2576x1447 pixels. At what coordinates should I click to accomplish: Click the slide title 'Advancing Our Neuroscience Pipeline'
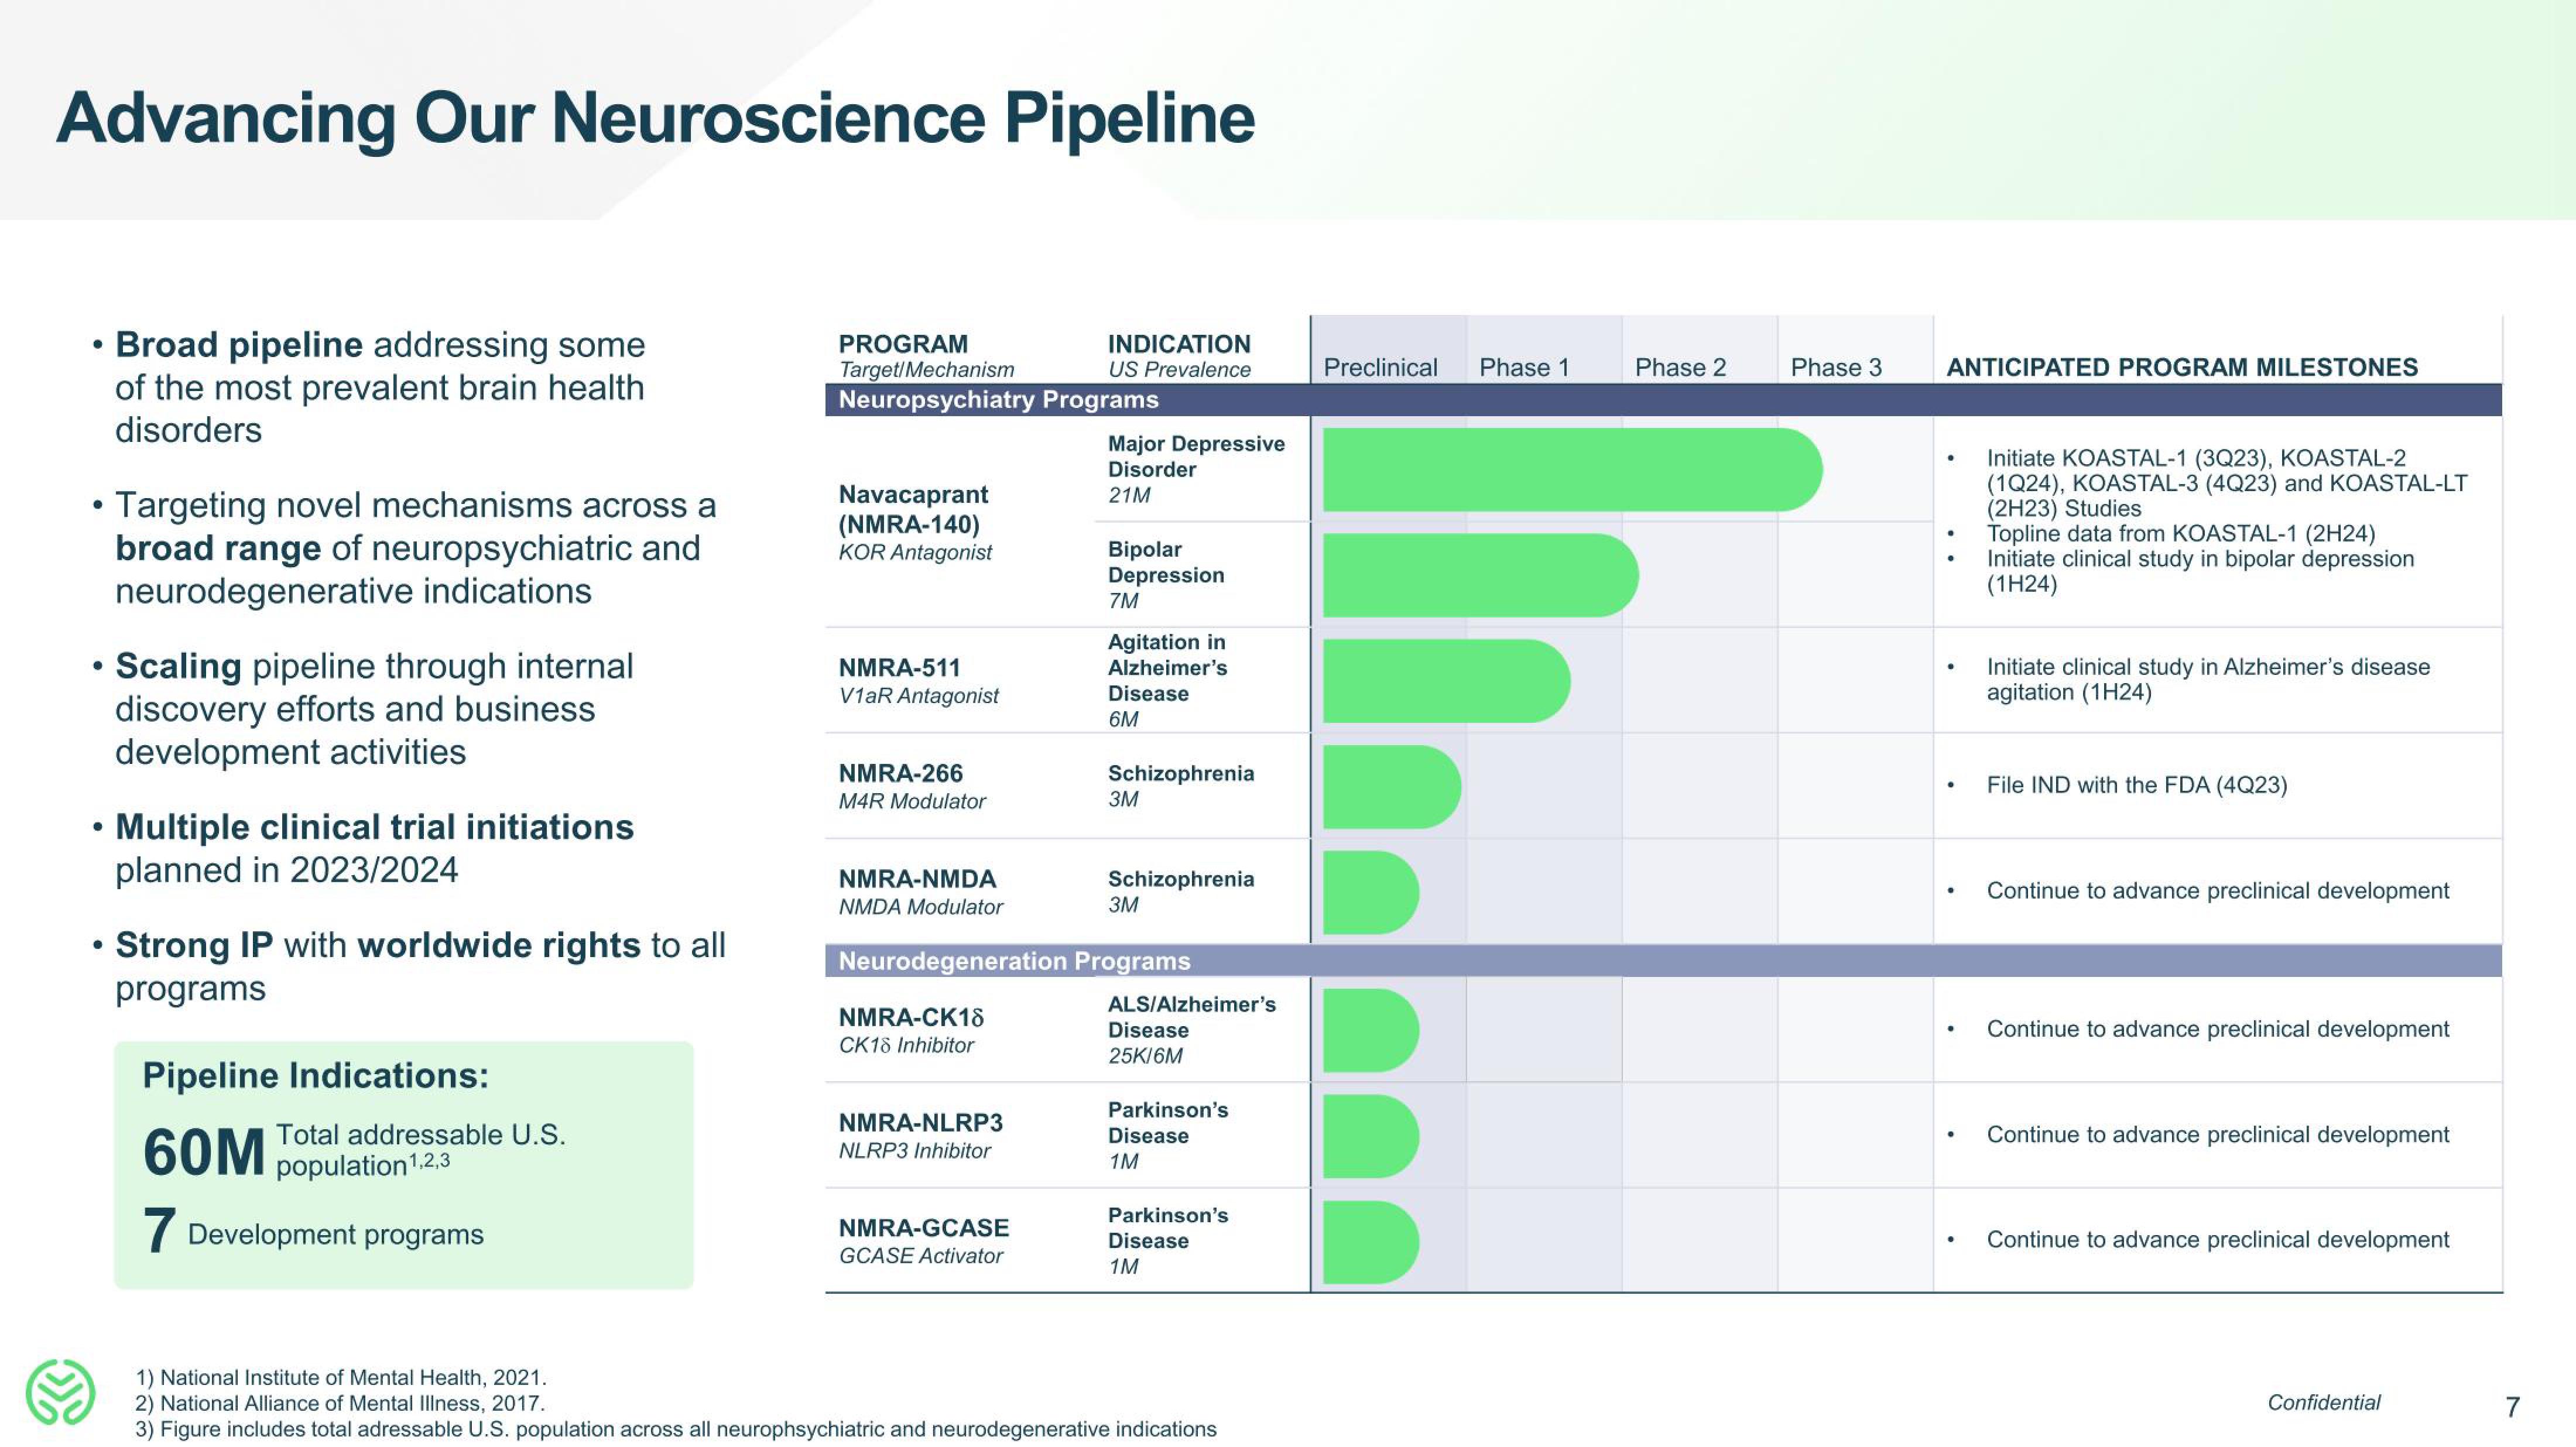pyautogui.click(x=655, y=119)
